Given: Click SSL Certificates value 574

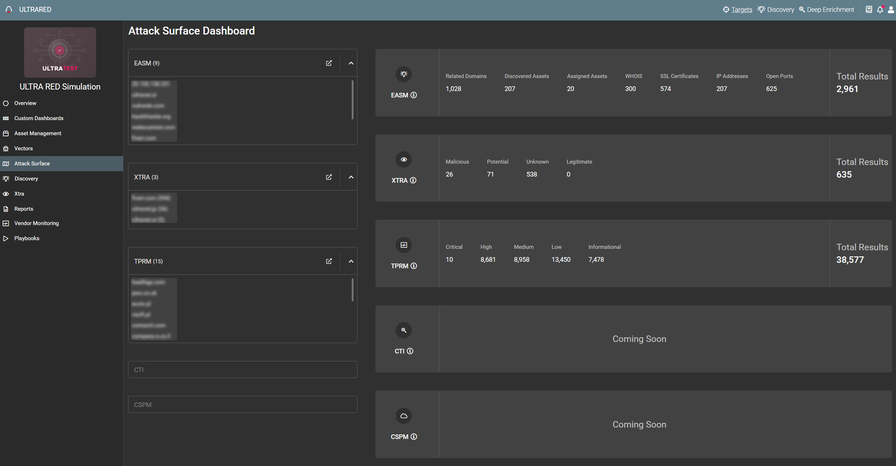Looking at the screenshot, I should point(665,89).
